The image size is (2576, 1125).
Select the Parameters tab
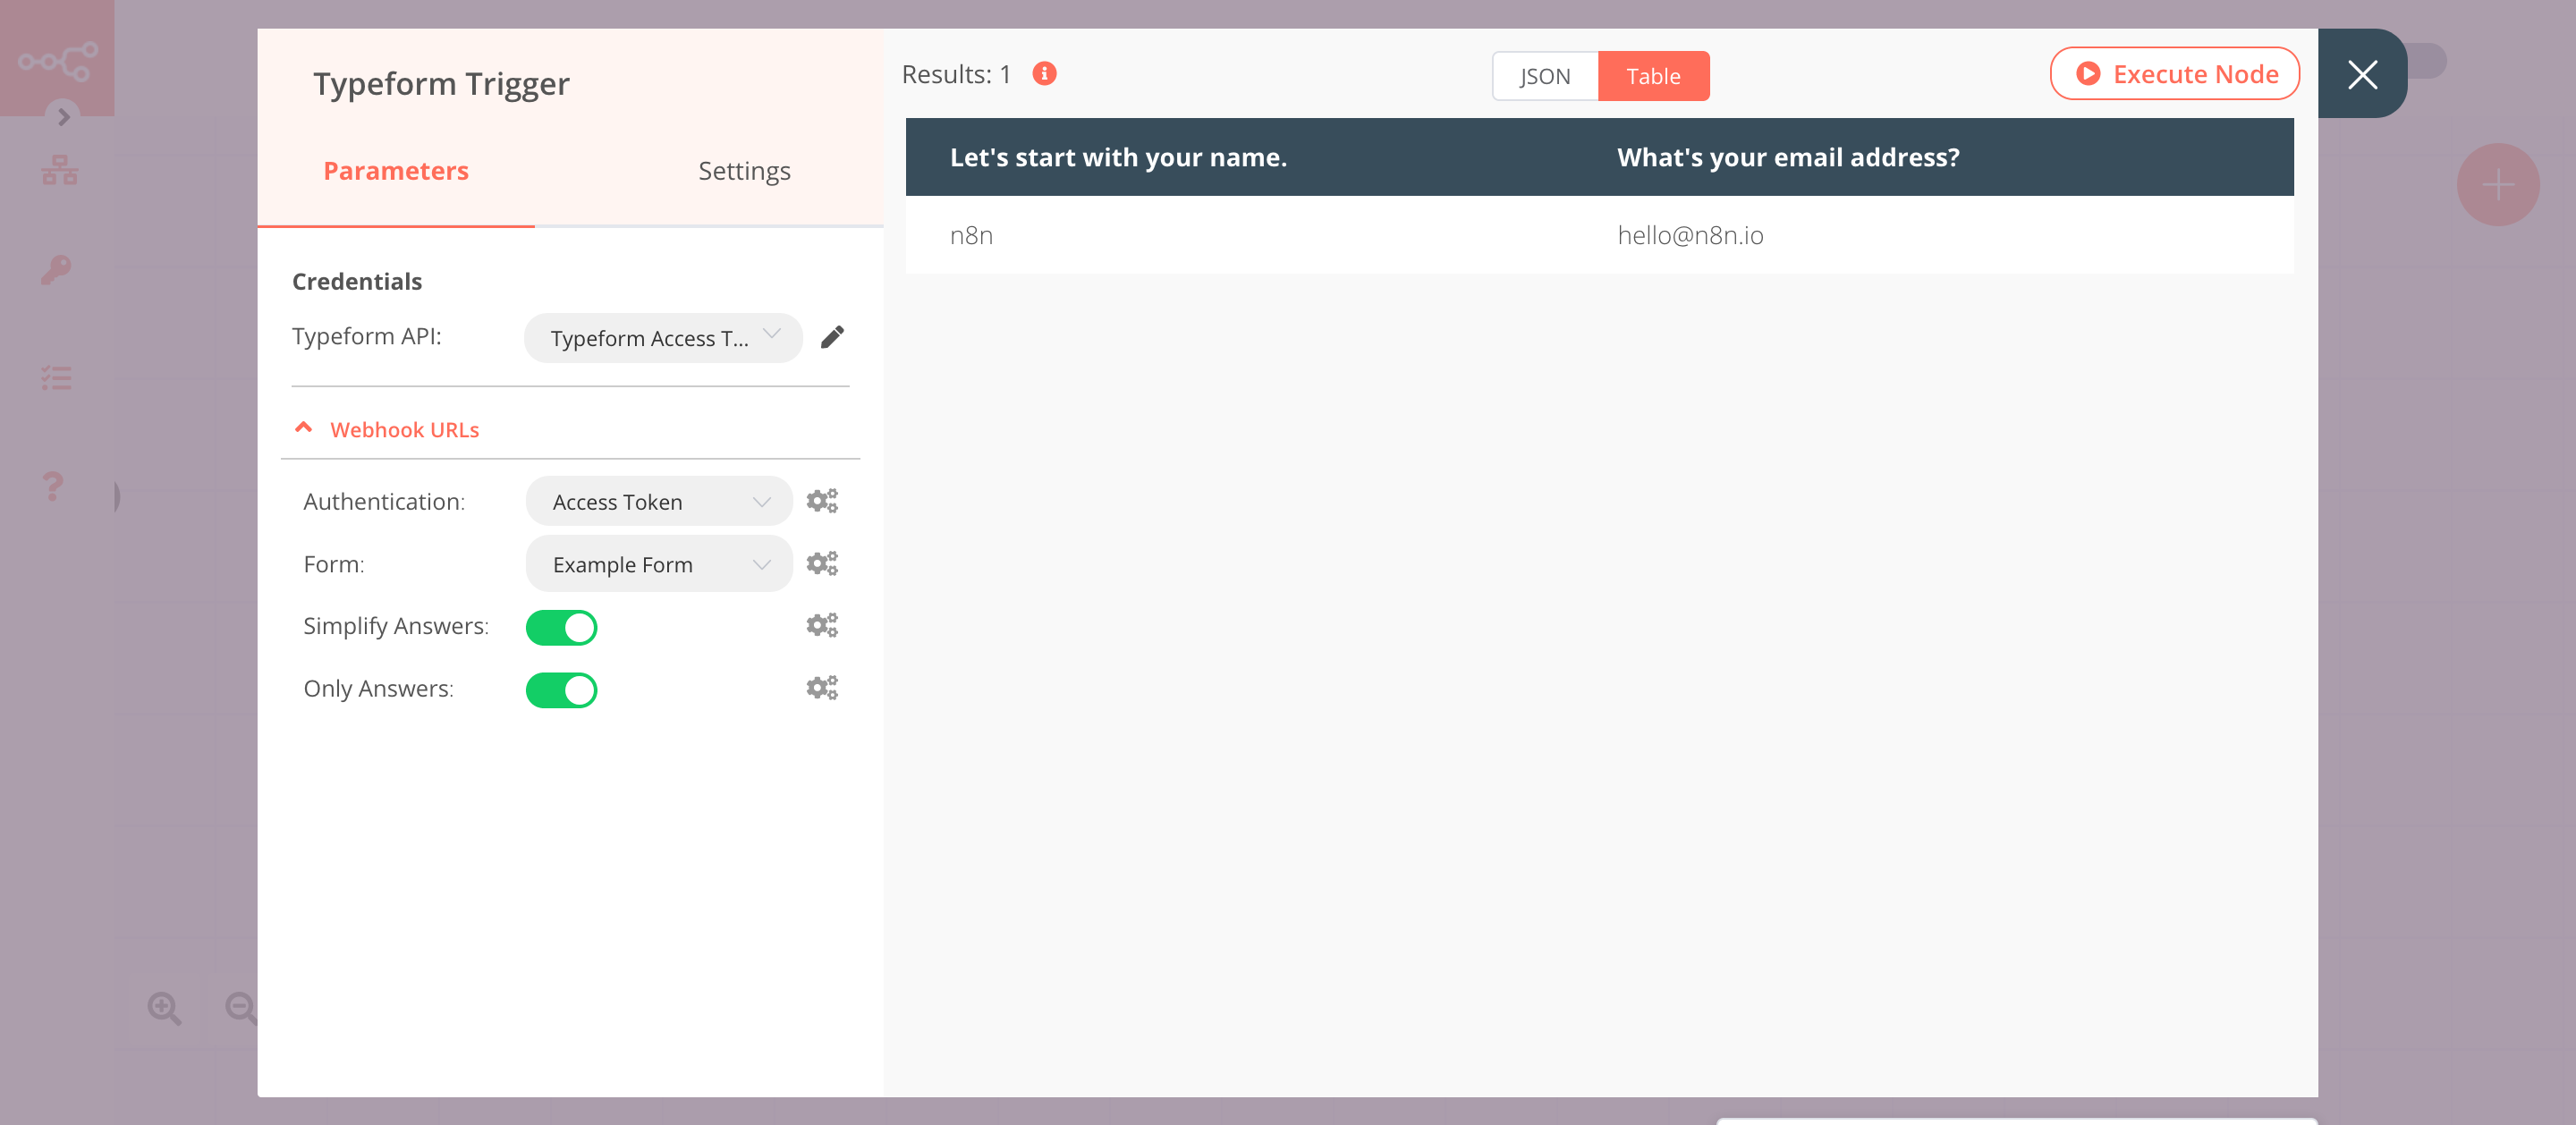pyautogui.click(x=395, y=170)
